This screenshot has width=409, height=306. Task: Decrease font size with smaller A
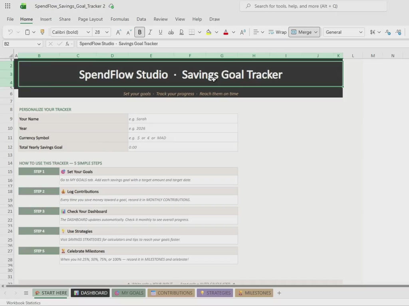coord(129,32)
